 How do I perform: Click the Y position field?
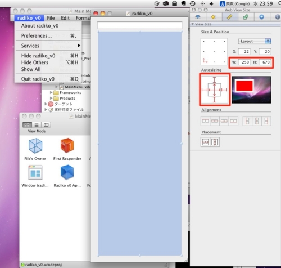coord(265,52)
